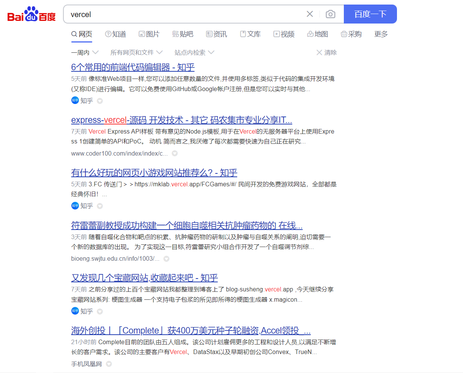Viewport: 463px width, 373px height.
Task: Click the Zhihu icon under the 宝藏网站 result
Action: [75, 311]
